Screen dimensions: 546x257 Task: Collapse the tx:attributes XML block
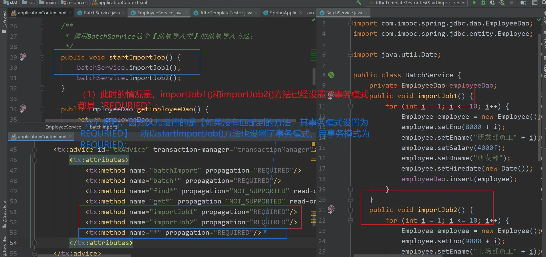35,160
